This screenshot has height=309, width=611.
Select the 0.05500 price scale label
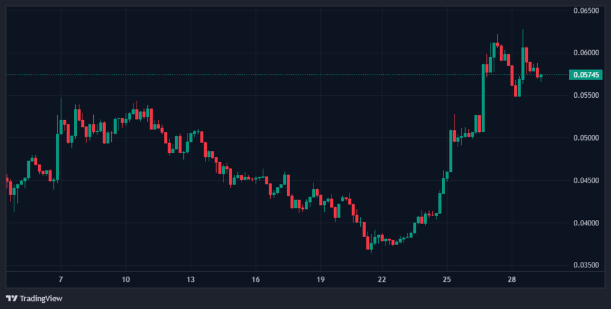coord(586,95)
